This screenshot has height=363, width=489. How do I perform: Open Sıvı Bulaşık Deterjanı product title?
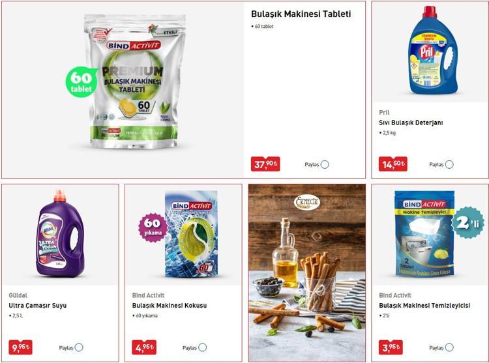coord(411,123)
